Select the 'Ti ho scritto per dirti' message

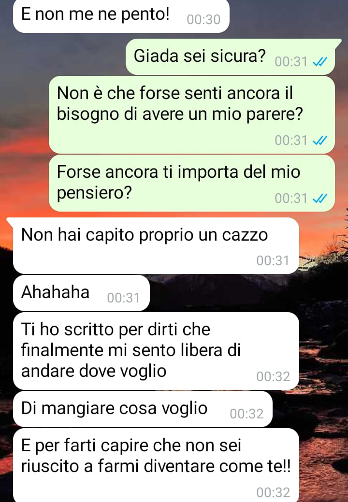(x=156, y=351)
